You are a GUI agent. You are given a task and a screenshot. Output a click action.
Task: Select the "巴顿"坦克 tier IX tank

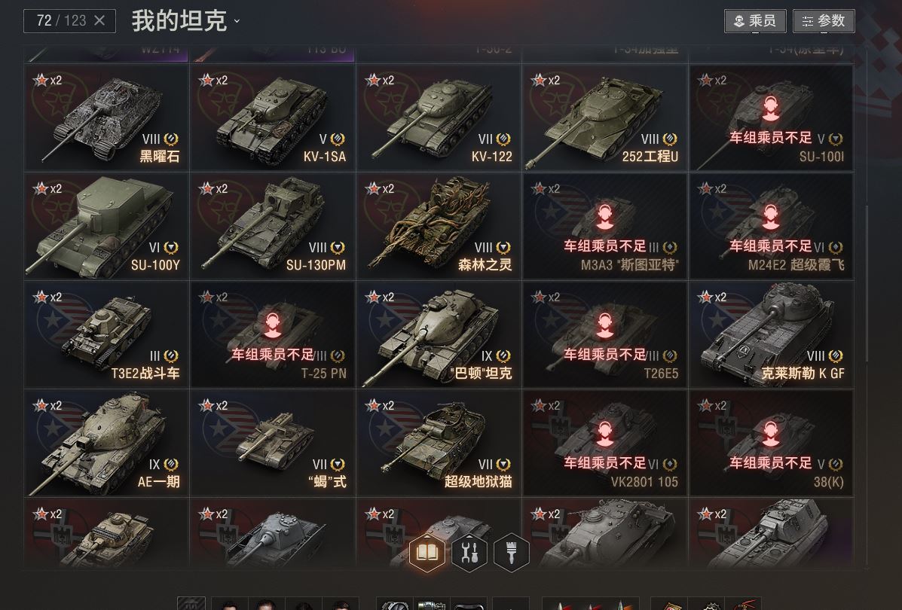(439, 334)
